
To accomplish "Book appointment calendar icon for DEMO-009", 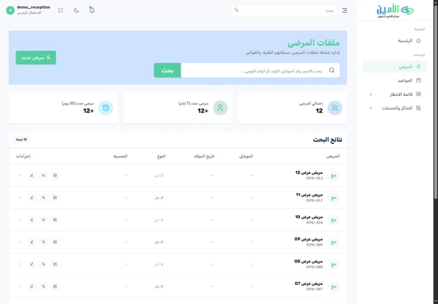I will pyautogui.click(x=55, y=242).
